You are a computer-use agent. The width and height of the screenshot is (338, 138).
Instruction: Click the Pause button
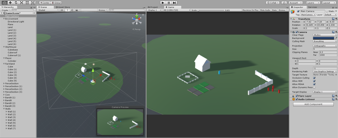click(x=169, y=3)
